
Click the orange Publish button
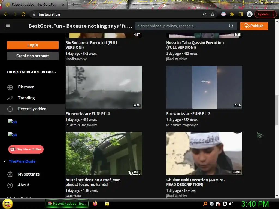point(254,26)
